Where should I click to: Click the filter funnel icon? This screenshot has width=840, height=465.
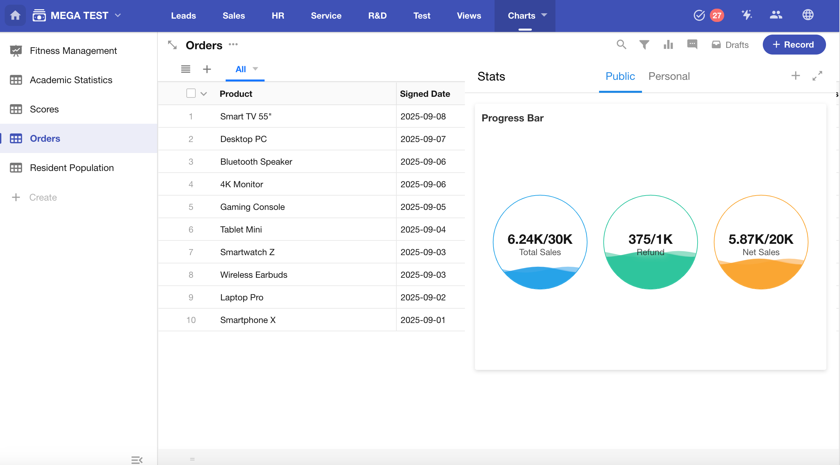[x=644, y=45]
